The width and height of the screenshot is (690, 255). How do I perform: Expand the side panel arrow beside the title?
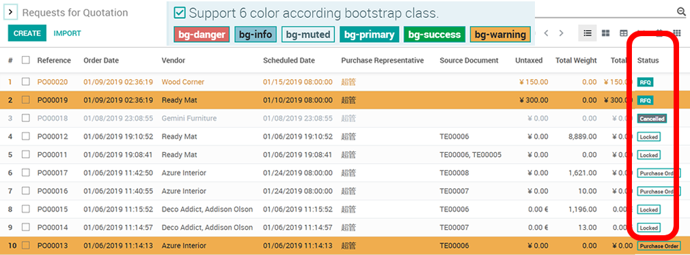10,12
